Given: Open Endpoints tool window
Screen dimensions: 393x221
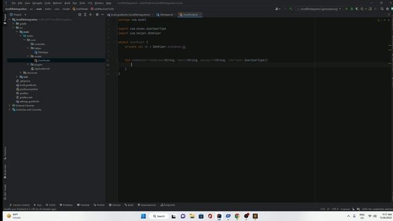Looking at the screenshot, I should point(168,205).
